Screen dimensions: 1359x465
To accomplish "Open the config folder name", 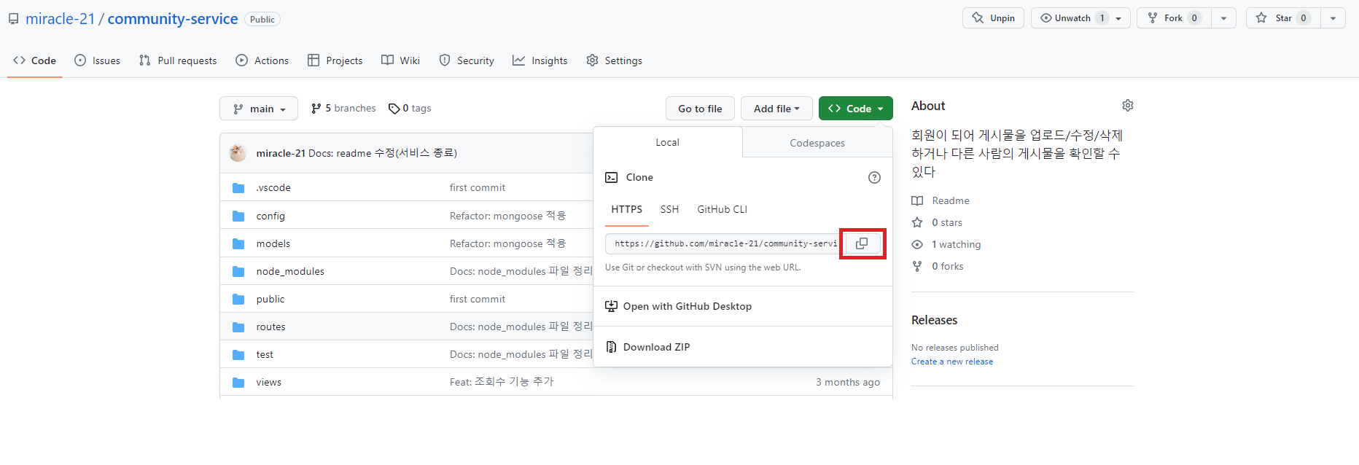I will [270, 216].
